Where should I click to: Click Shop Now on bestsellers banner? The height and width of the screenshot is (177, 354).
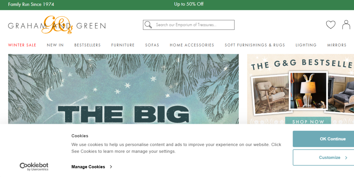(x=308, y=121)
